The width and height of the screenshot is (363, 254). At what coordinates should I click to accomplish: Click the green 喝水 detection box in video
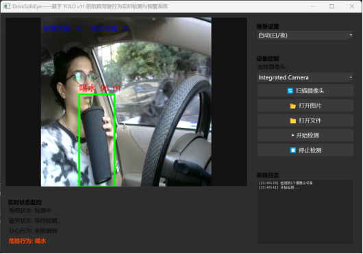pos(97,140)
